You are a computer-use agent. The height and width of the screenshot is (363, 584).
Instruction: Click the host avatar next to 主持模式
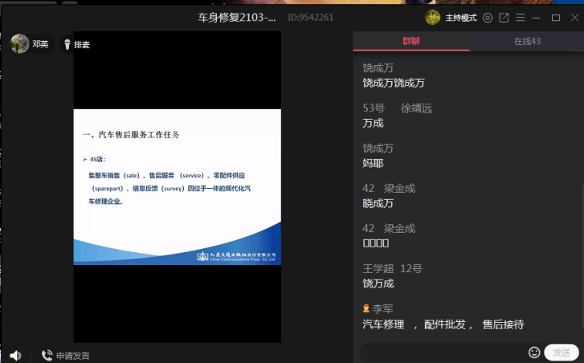(432, 18)
